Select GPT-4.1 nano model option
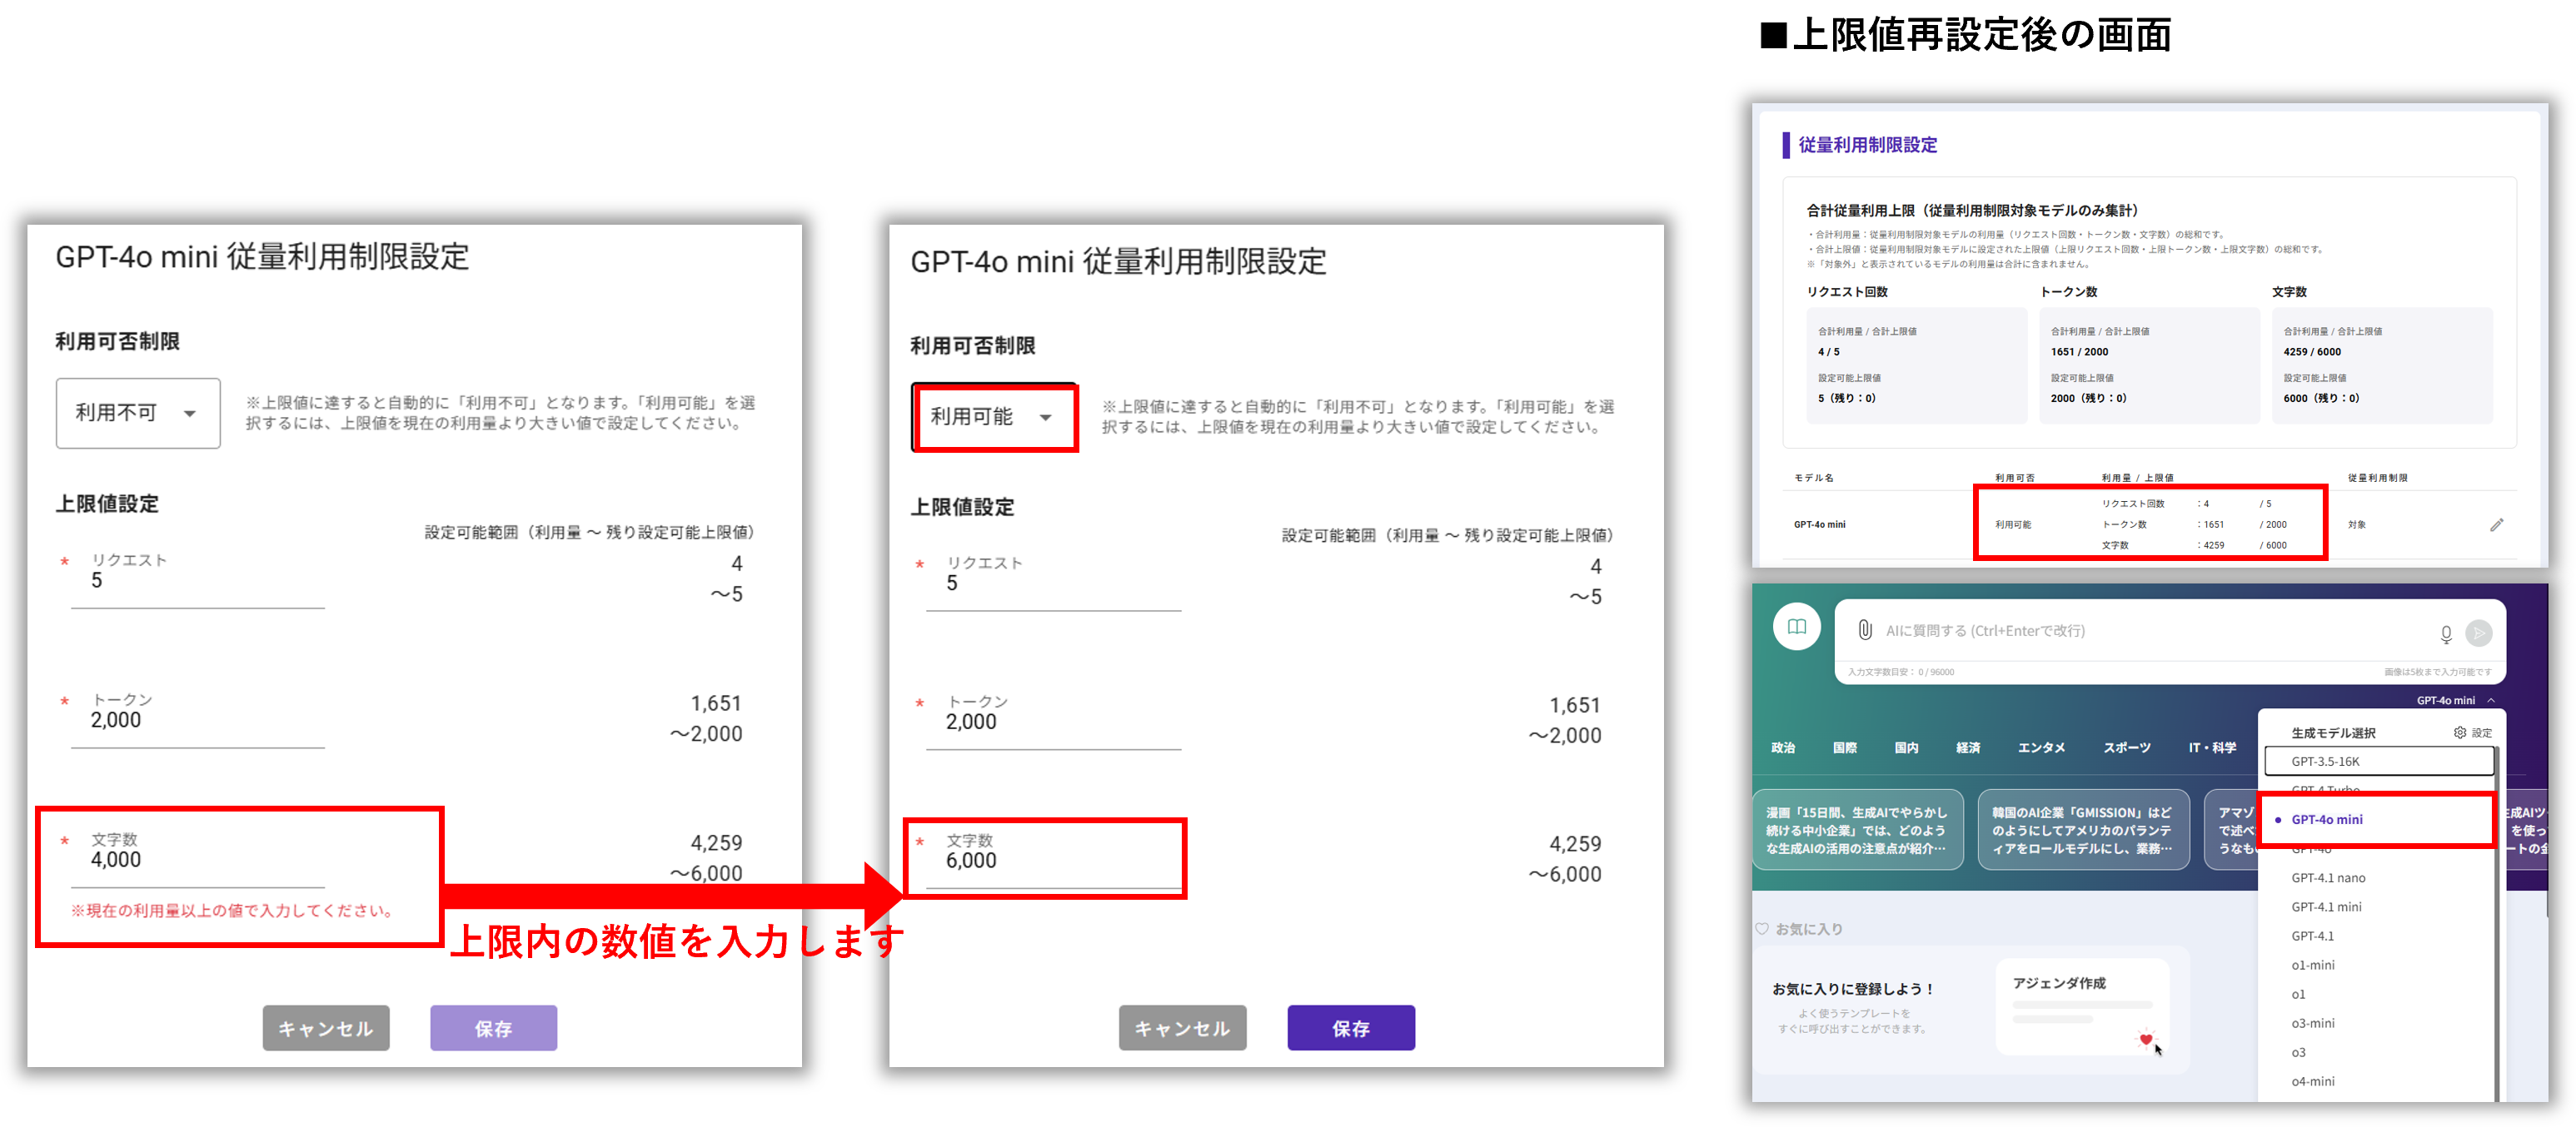The image size is (2576, 1127). [2328, 878]
